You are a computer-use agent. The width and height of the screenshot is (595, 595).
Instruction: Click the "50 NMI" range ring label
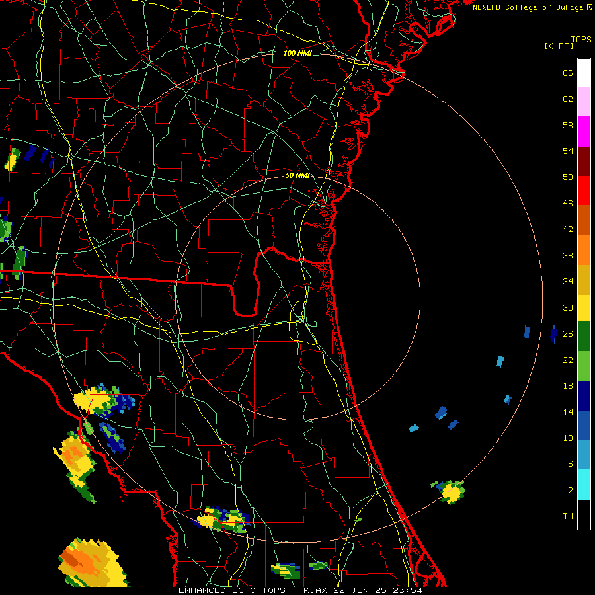point(297,175)
